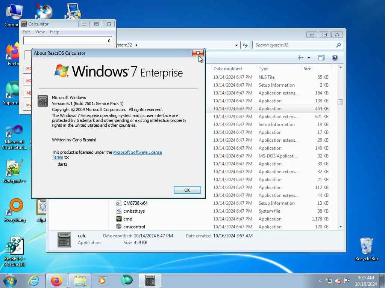Click OK in About ReactOS Calculator dialog

point(187,190)
